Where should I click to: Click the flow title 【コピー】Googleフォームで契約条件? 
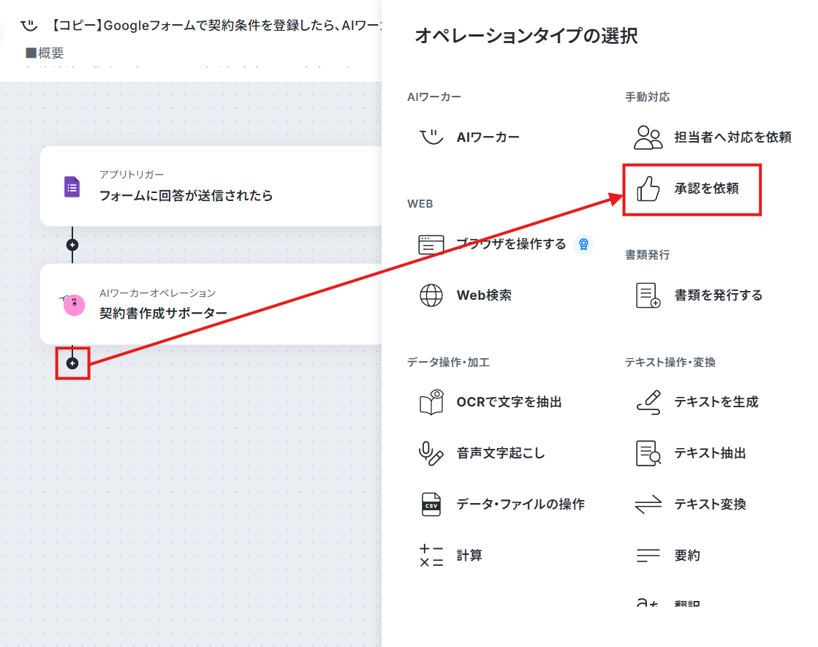(x=216, y=25)
